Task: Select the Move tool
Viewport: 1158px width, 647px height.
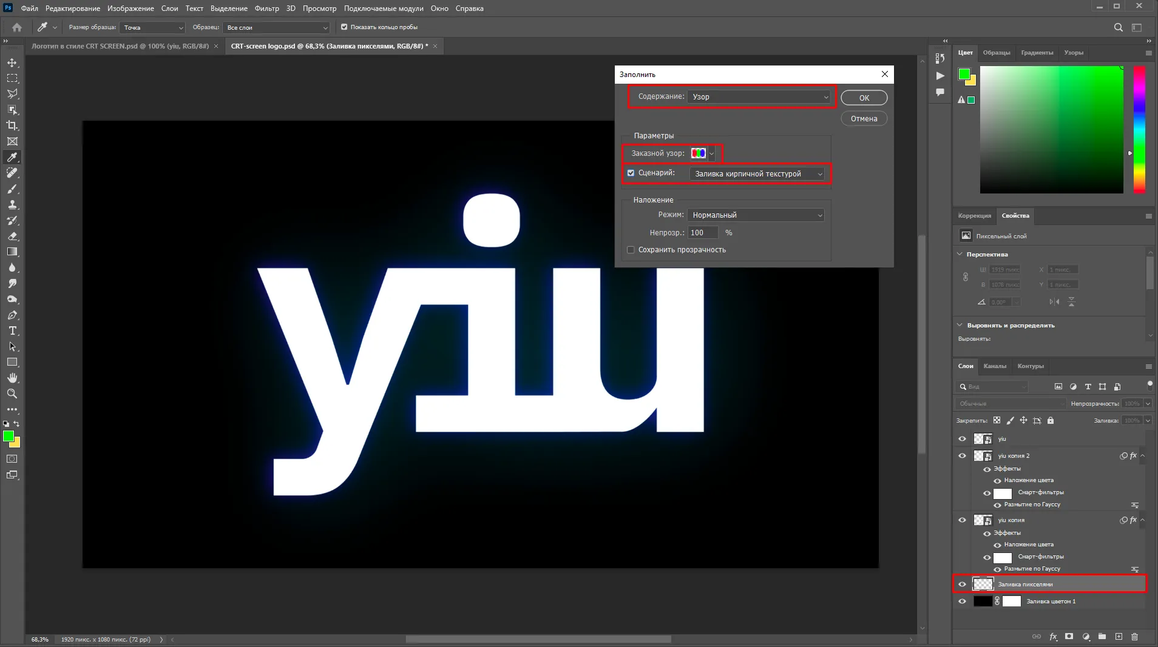Action: (x=12, y=62)
